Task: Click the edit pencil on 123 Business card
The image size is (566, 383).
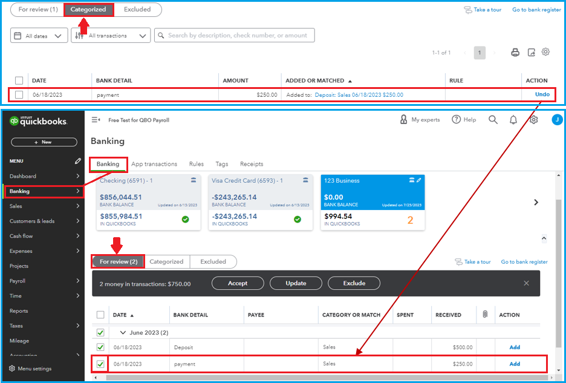Action: (418, 180)
